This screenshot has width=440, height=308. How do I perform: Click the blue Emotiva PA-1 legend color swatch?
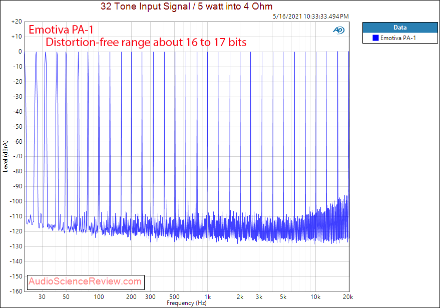375,38
